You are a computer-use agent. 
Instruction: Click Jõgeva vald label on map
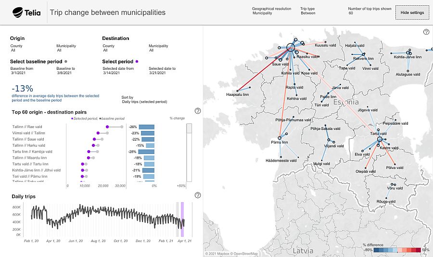368,110
